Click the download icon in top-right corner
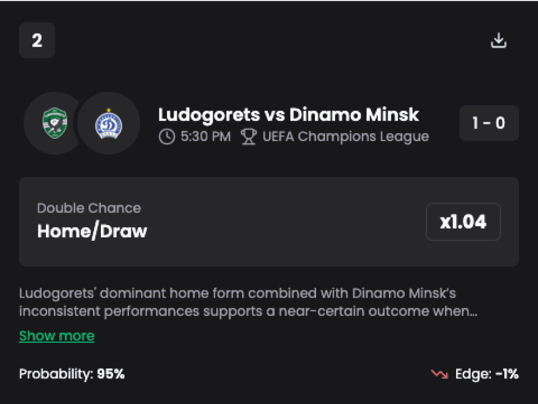Viewport: 538px width, 404px height. pos(499,40)
